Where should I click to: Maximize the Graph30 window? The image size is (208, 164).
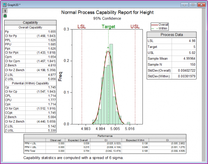pos(193,5)
